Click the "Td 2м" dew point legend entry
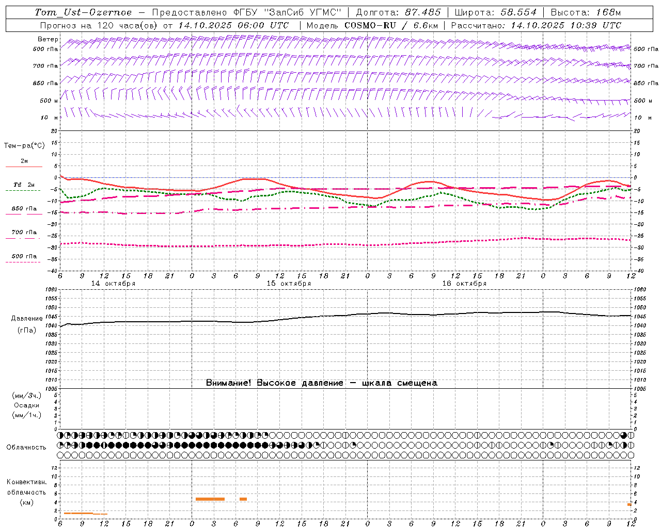Image resolution: width=661 pixels, height=528 pixels. (x=24, y=185)
